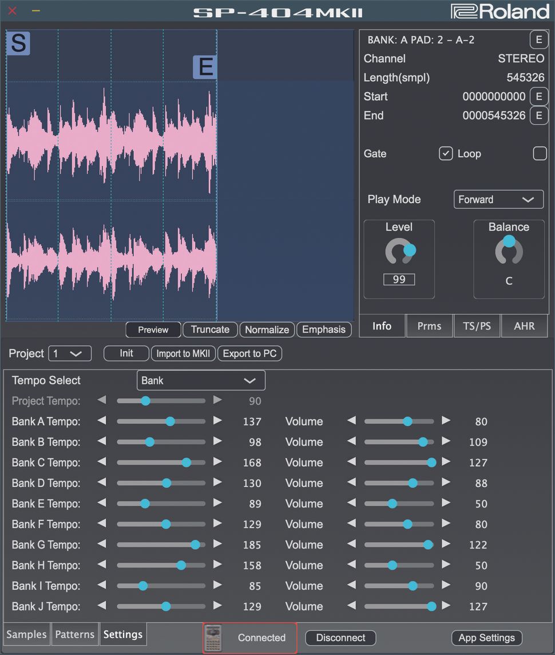Open the Play Mode Forward dropdown
Viewport: 555px width, 655px height.
click(498, 200)
